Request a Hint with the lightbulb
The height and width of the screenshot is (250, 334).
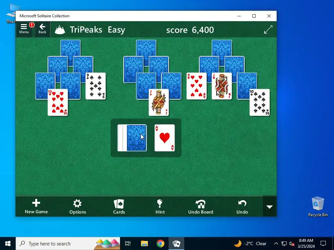pyautogui.click(x=160, y=206)
